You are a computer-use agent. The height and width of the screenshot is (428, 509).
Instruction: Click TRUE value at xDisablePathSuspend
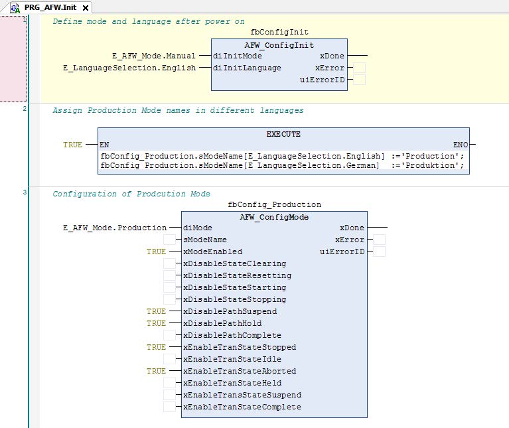(157, 311)
